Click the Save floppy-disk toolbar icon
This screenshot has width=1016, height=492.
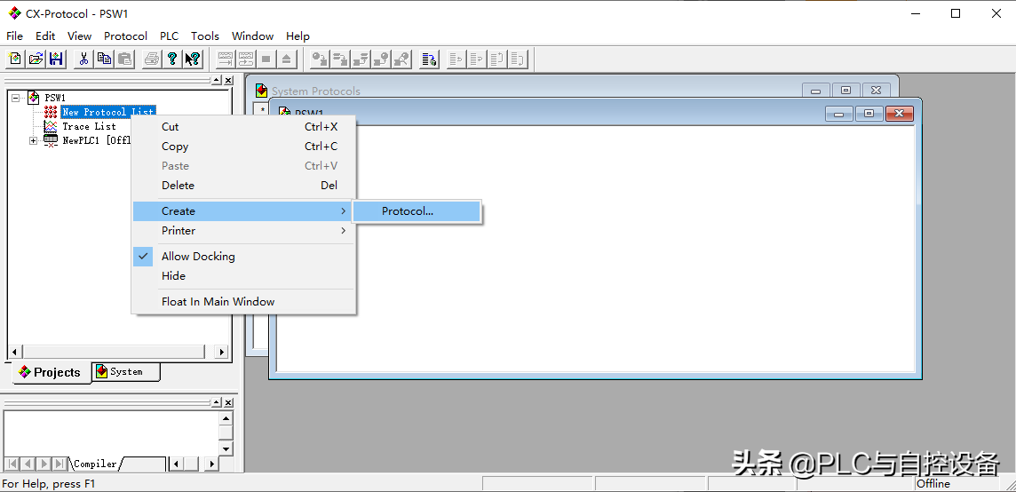(56, 59)
